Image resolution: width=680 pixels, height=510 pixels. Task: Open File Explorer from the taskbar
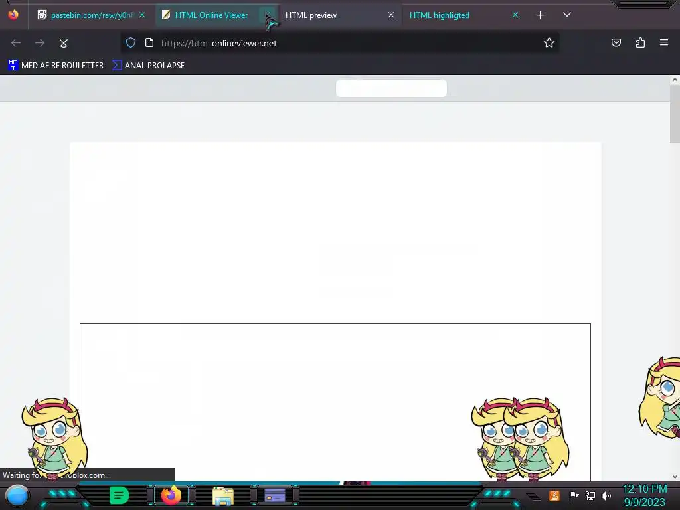223,496
